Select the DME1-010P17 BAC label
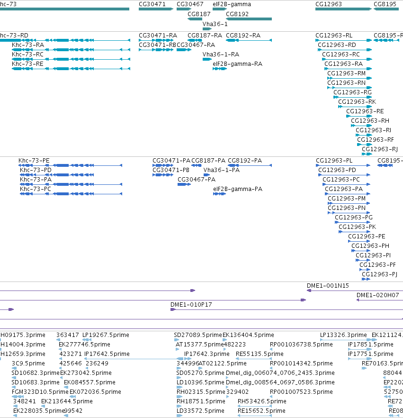Viewport: 403px width, 418px height. pos(191,305)
